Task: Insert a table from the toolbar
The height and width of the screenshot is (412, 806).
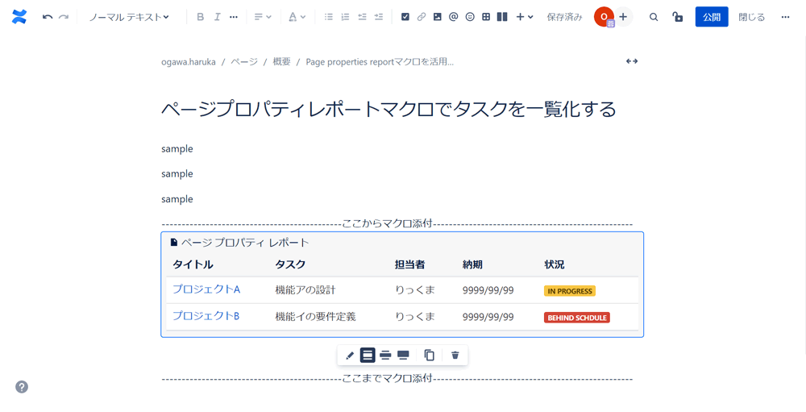Action: (486, 17)
